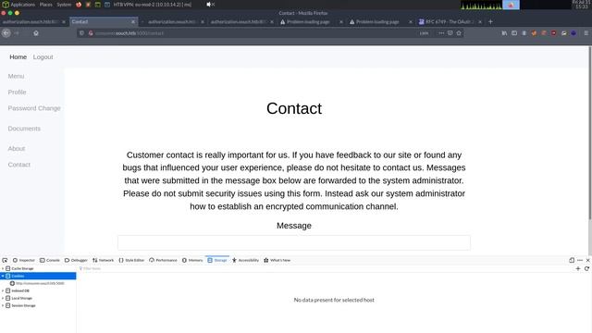Open the Places menu in the top panel
592x333 pixels.
[x=45, y=5]
